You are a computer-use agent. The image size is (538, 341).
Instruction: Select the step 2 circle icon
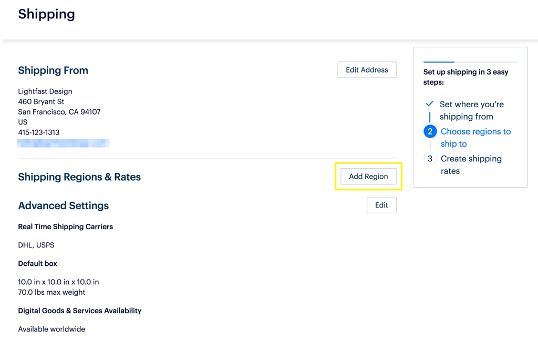click(x=430, y=131)
